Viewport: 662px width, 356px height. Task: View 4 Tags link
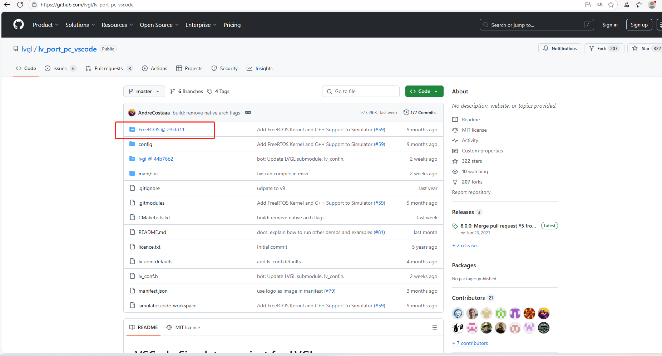218,91
